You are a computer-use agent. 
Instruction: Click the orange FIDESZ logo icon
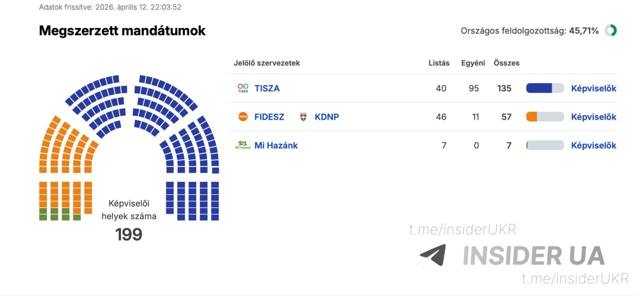(243, 117)
